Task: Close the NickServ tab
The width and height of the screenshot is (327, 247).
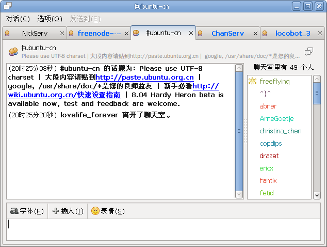Action: pyautogui.click(x=62, y=34)
